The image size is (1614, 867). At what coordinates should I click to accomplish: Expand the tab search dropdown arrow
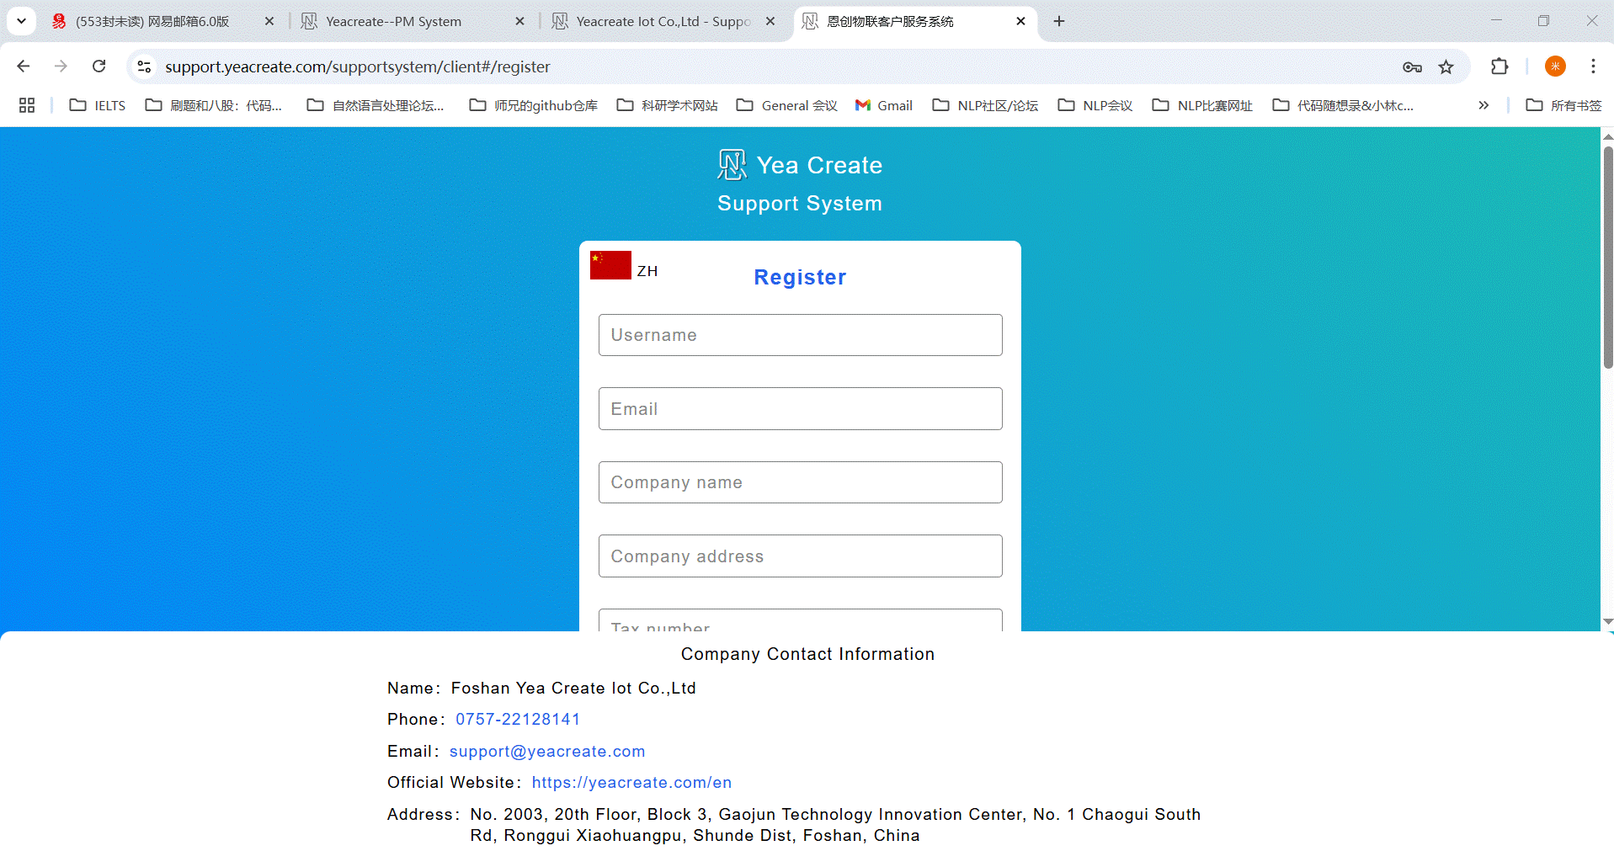point(22,21)
